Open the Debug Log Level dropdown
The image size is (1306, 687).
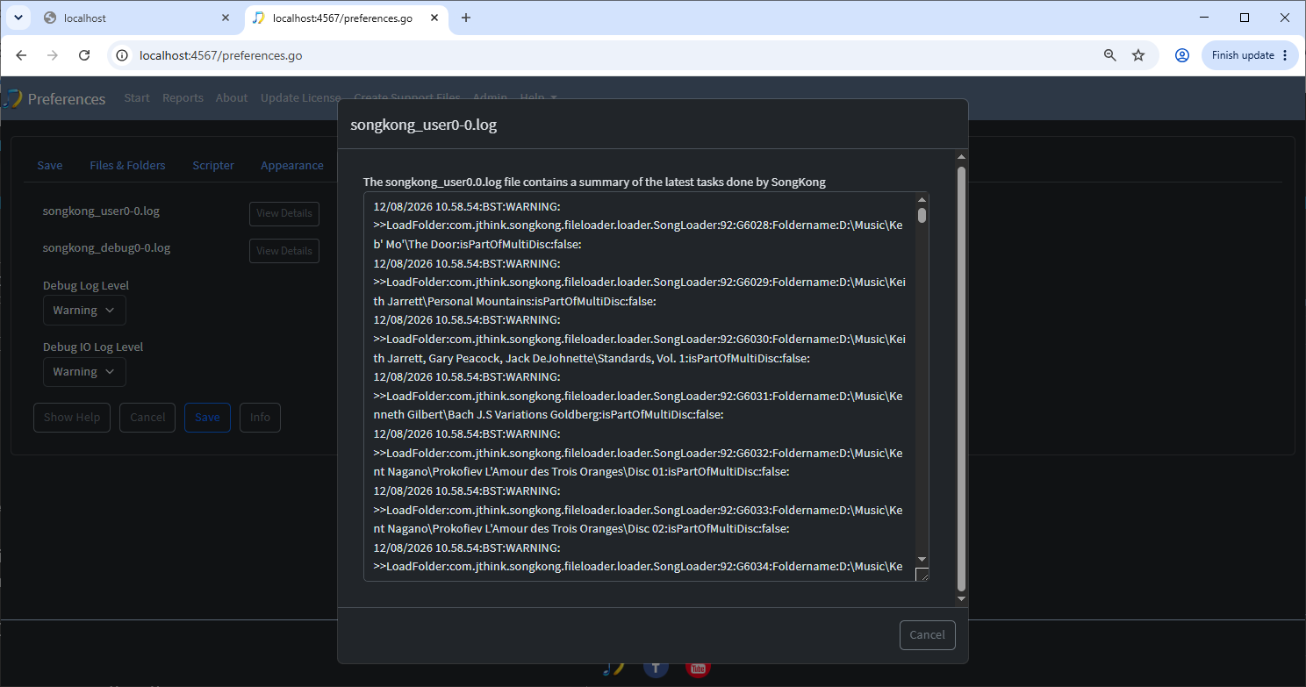(84, 310)
